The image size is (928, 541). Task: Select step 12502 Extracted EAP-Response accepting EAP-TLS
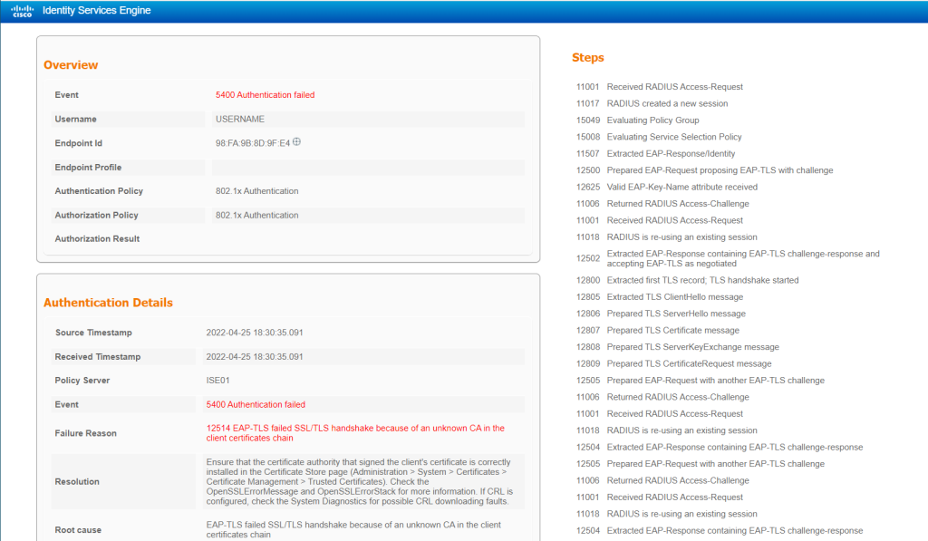coord(728,258)
